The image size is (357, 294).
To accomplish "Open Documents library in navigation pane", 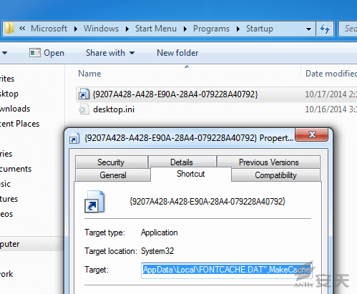I will pos(16,169).
